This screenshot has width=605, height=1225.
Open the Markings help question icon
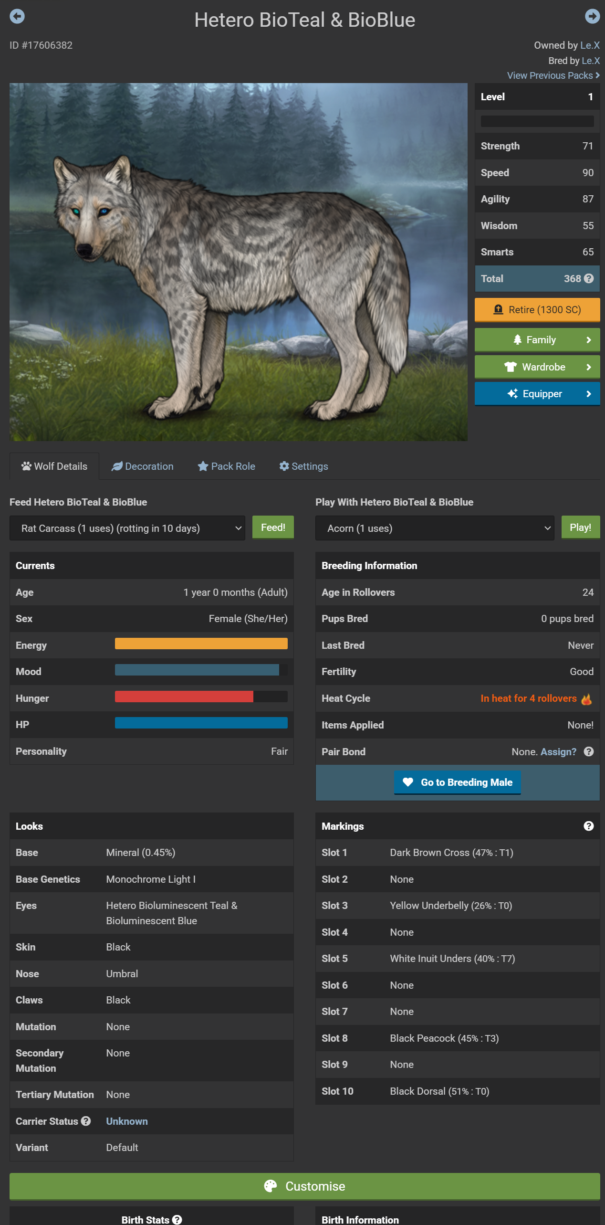(x=589, y=826)
